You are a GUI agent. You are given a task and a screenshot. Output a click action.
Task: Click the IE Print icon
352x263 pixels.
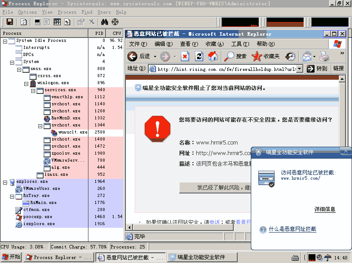click(324, 56)
